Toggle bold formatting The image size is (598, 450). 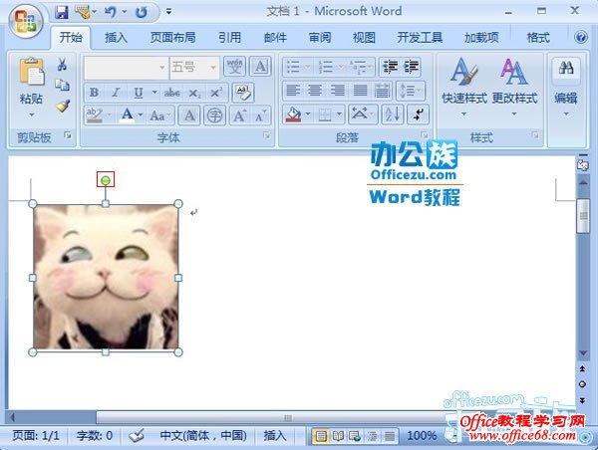(x=94, y=93)
